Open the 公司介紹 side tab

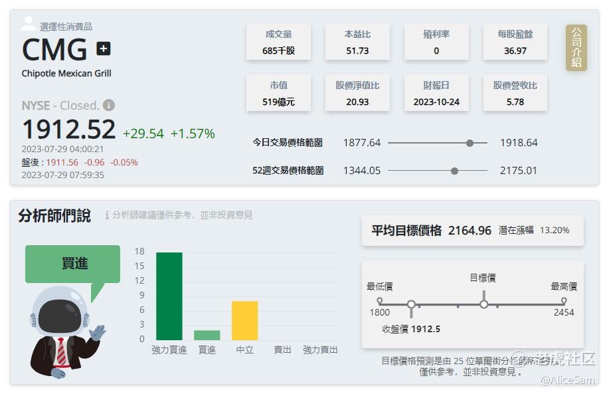pyautogui.click(x=576, y=48)
